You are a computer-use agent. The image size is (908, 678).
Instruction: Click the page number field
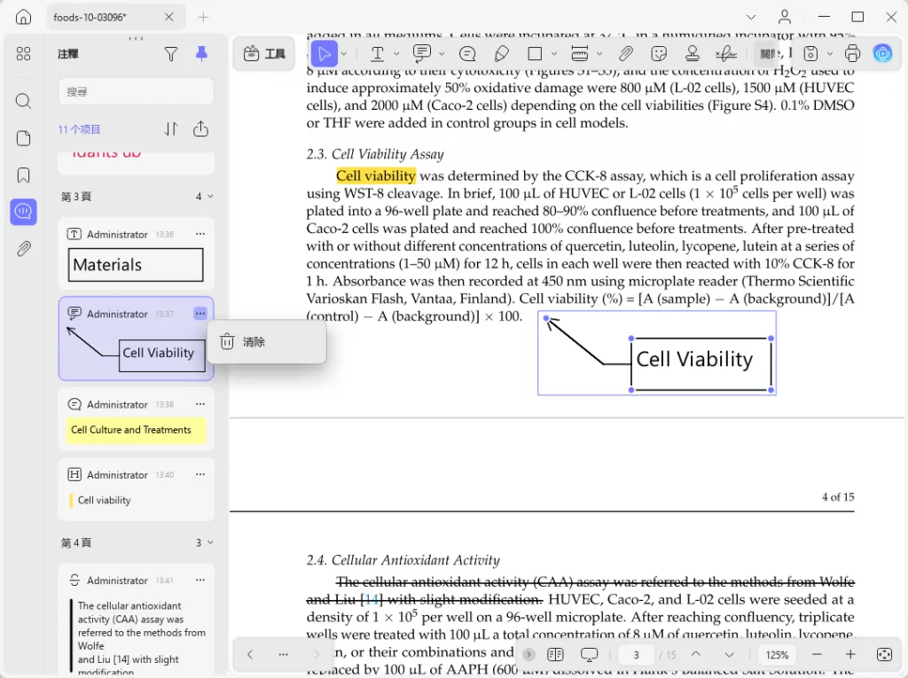pos(636,655)
